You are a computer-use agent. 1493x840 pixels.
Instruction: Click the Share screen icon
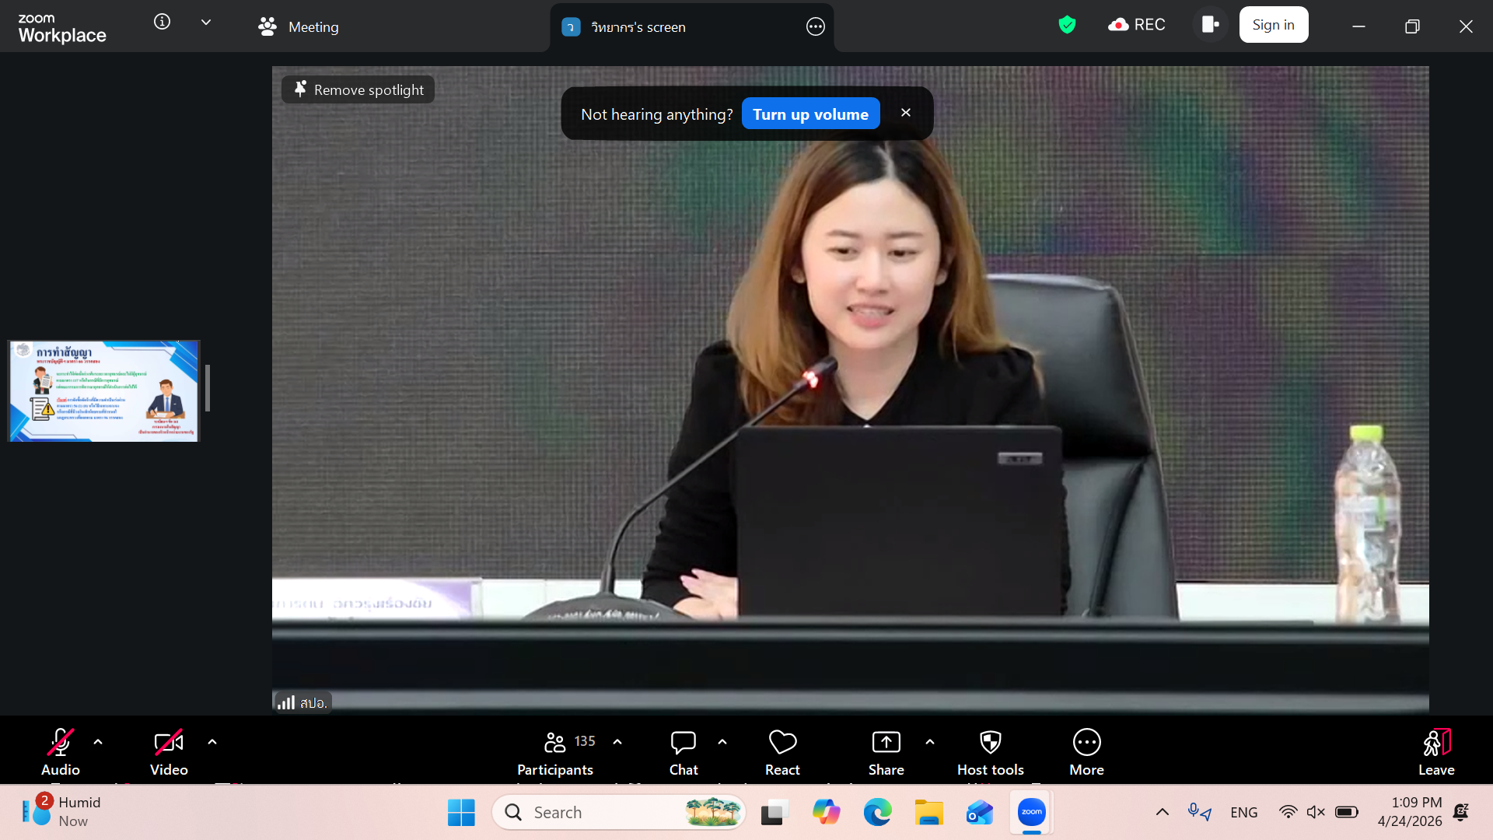[x=886, y=743]
